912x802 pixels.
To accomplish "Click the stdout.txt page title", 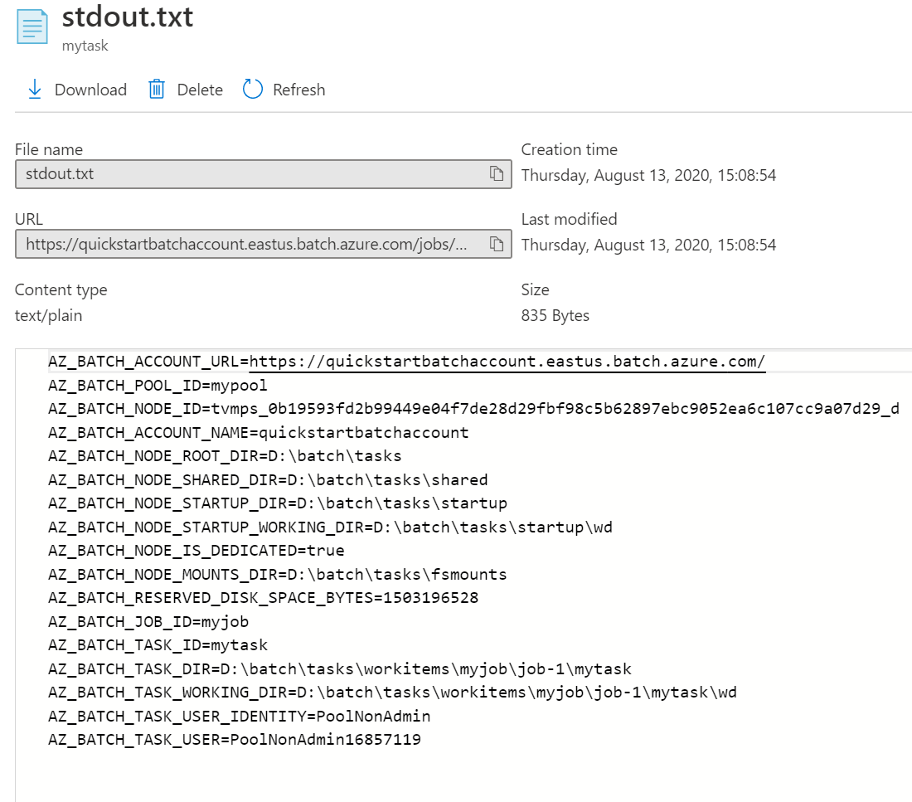I will pyautogui.click(x=128, y=17).
